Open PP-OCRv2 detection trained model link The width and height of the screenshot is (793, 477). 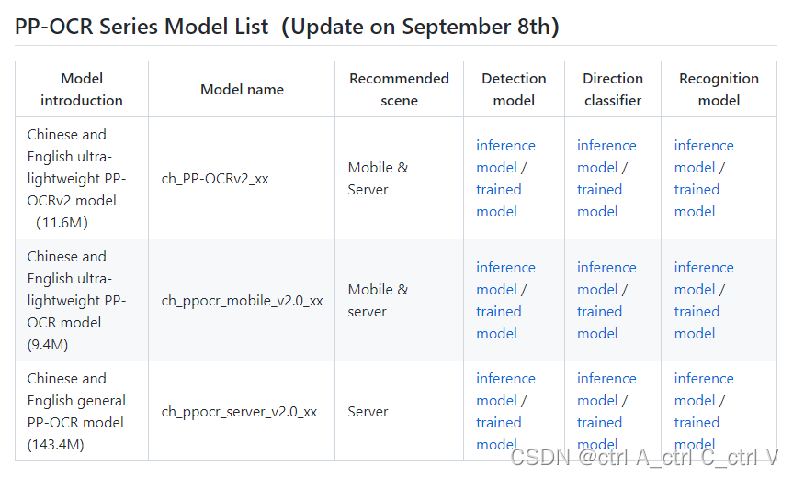pyautogui.click(x=498, y=200)
